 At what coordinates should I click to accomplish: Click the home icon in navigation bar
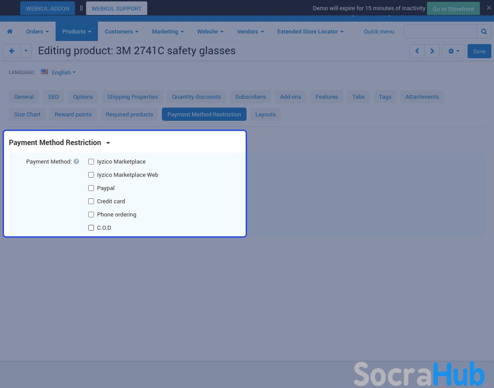click(10, 32)
